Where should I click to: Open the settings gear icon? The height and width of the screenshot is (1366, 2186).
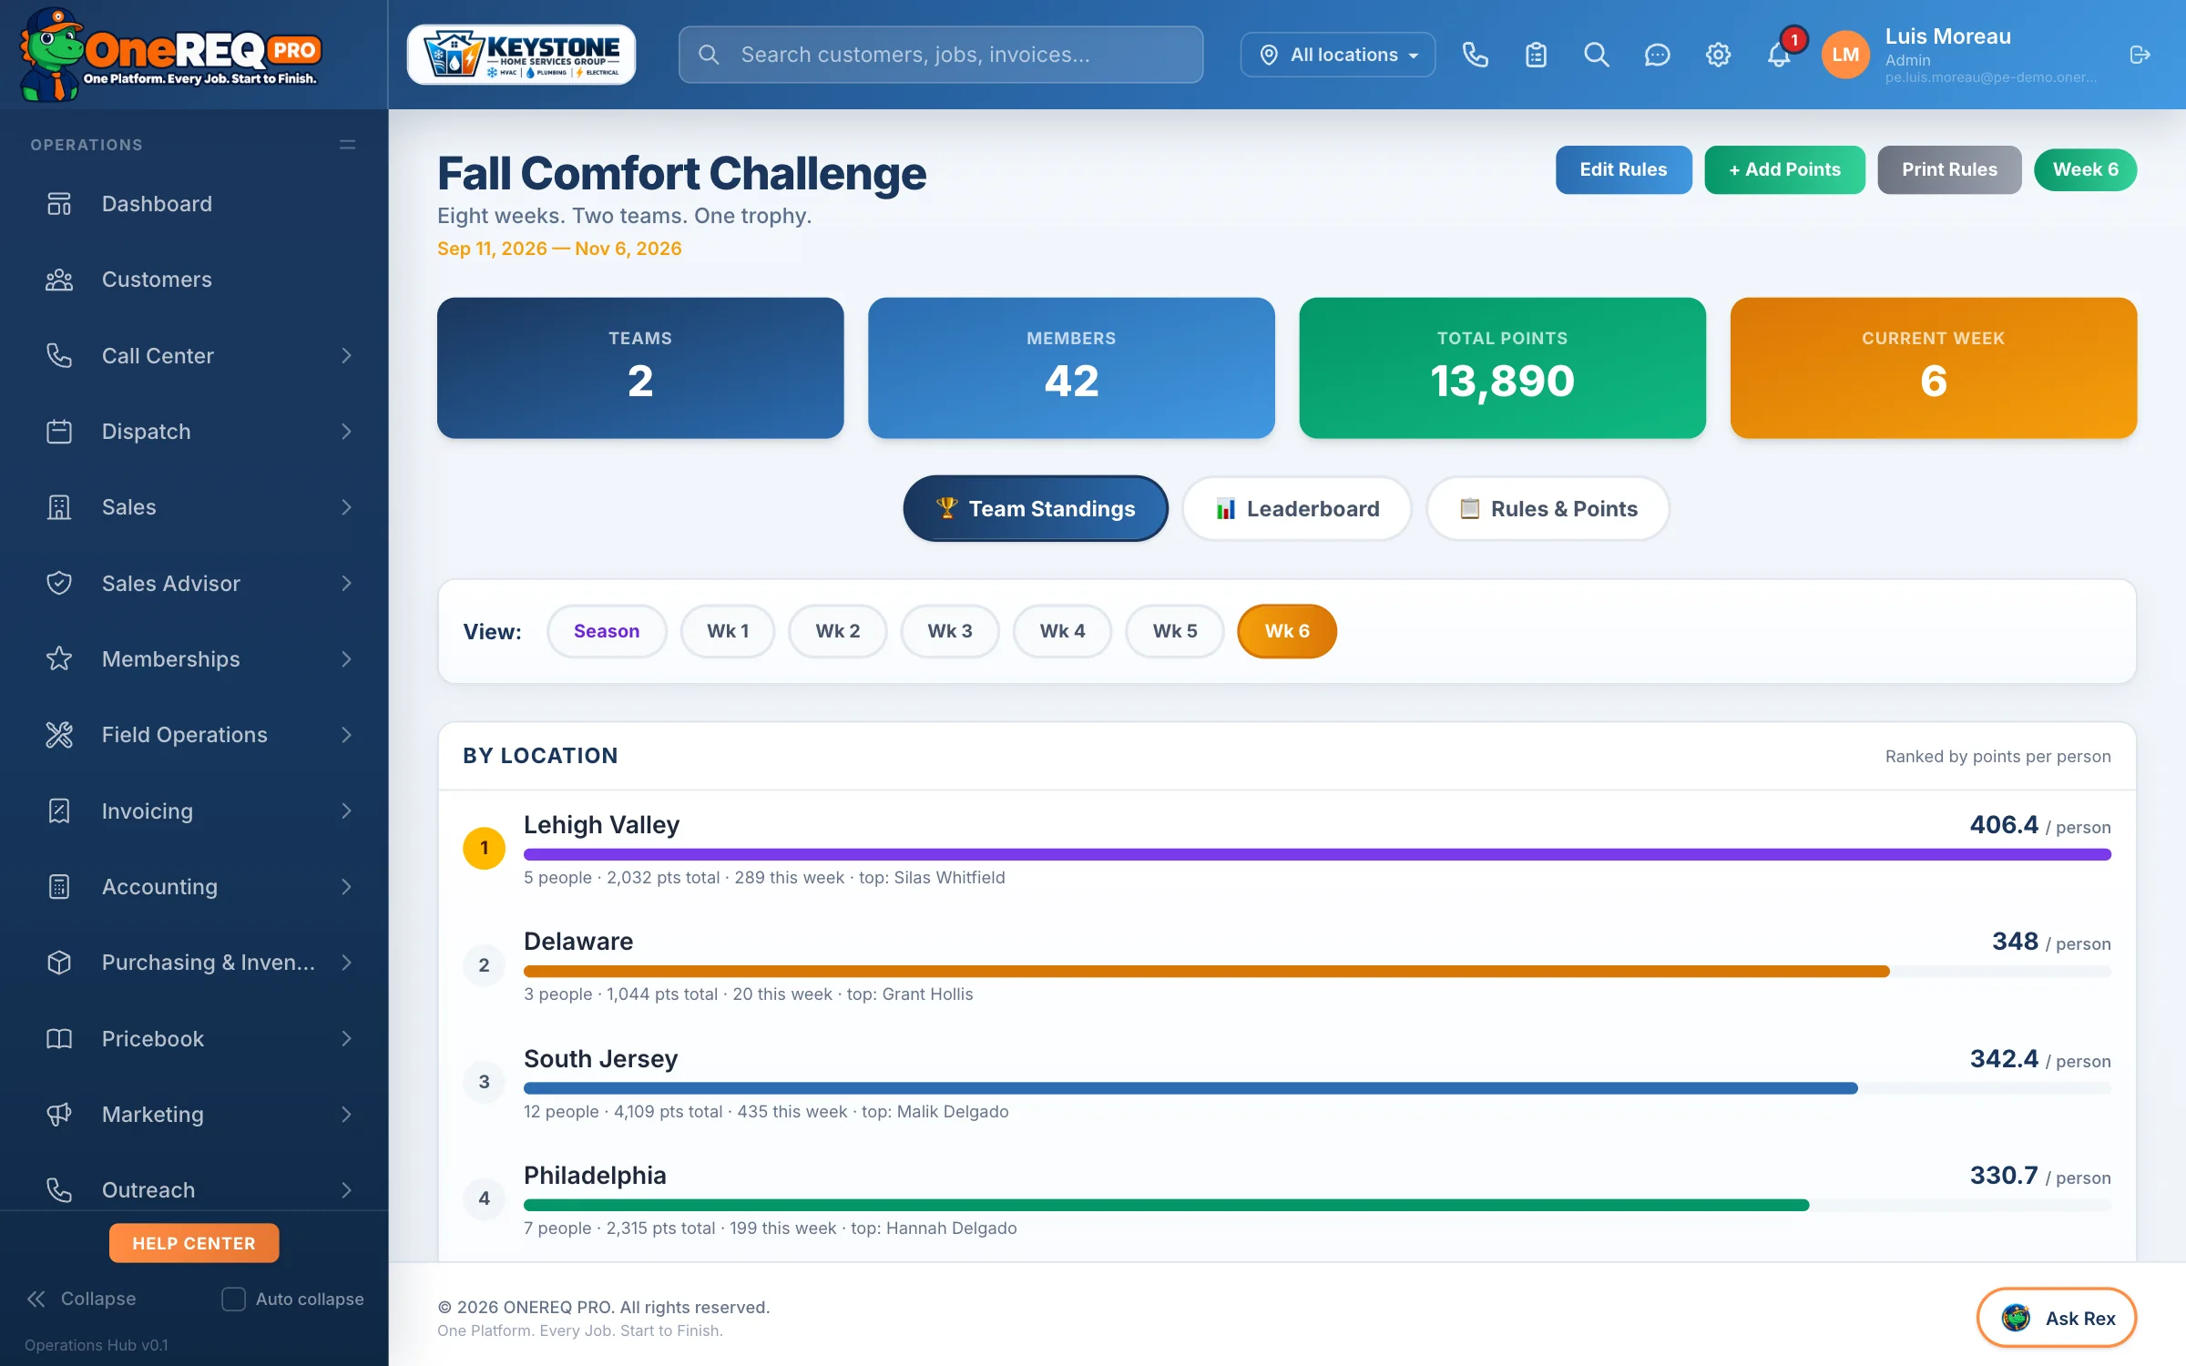point(1718,55)
